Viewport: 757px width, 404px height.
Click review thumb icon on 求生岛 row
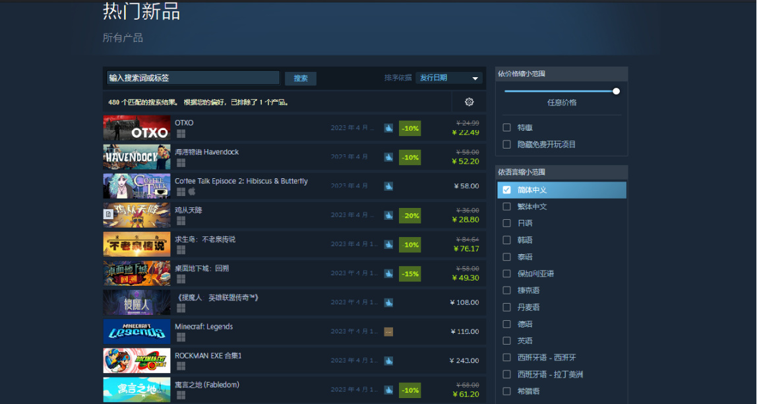coord(388,244)
